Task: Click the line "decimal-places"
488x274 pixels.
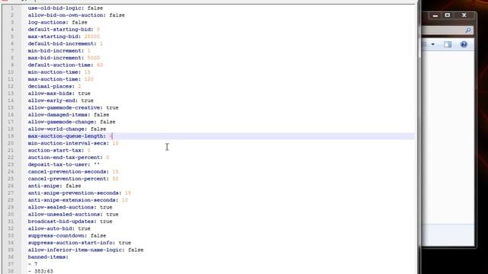Action: (54, 86)
